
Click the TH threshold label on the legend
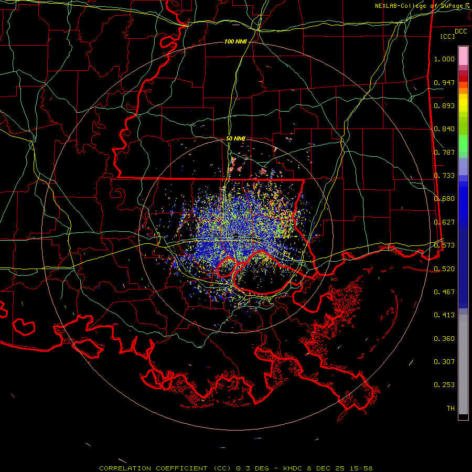(x=450, y=409)
